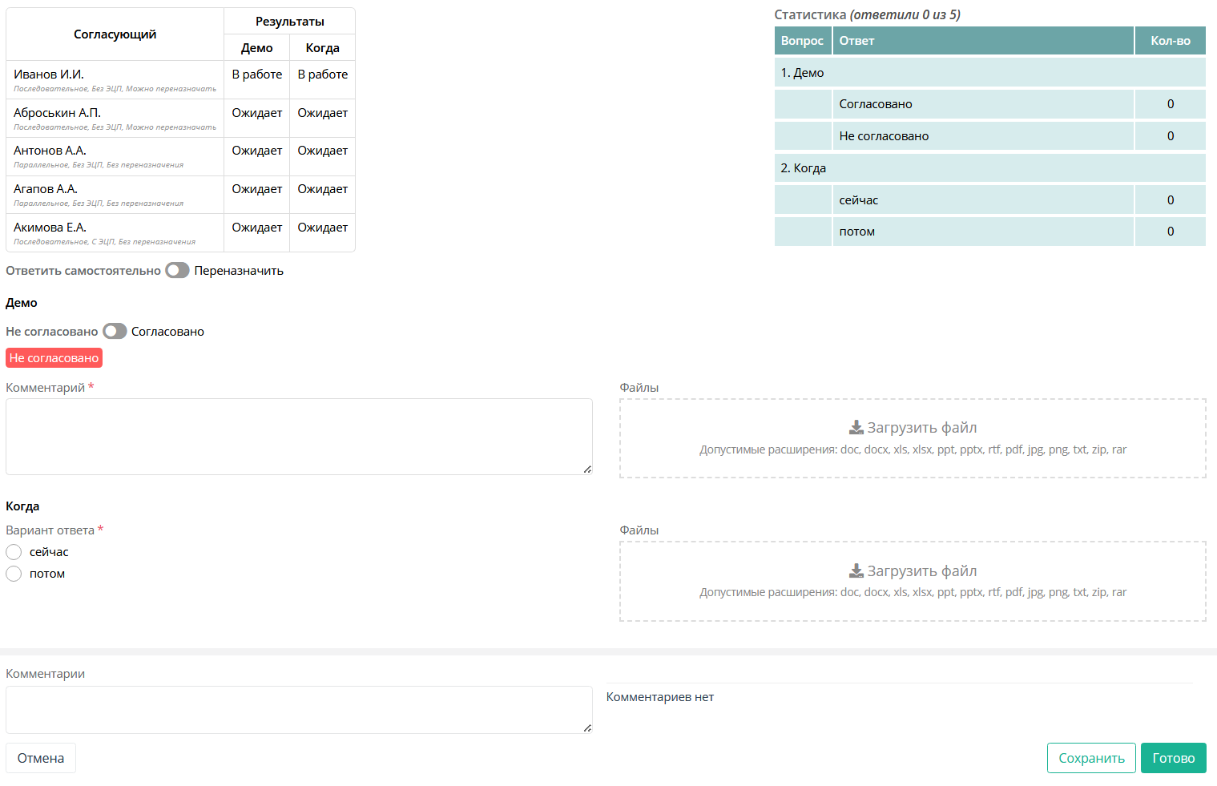The height and width of the screenshot is (786, 1217).
Task: Toggle Ответить самостоятельно / Переназначить switch
Action: 177,271
